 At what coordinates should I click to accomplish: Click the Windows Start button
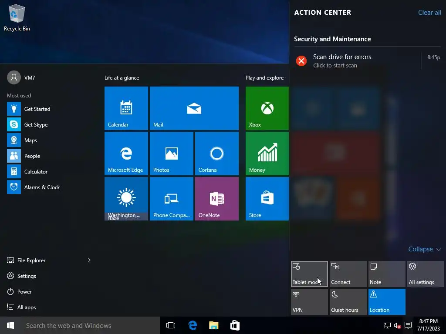tap(10, 325)
